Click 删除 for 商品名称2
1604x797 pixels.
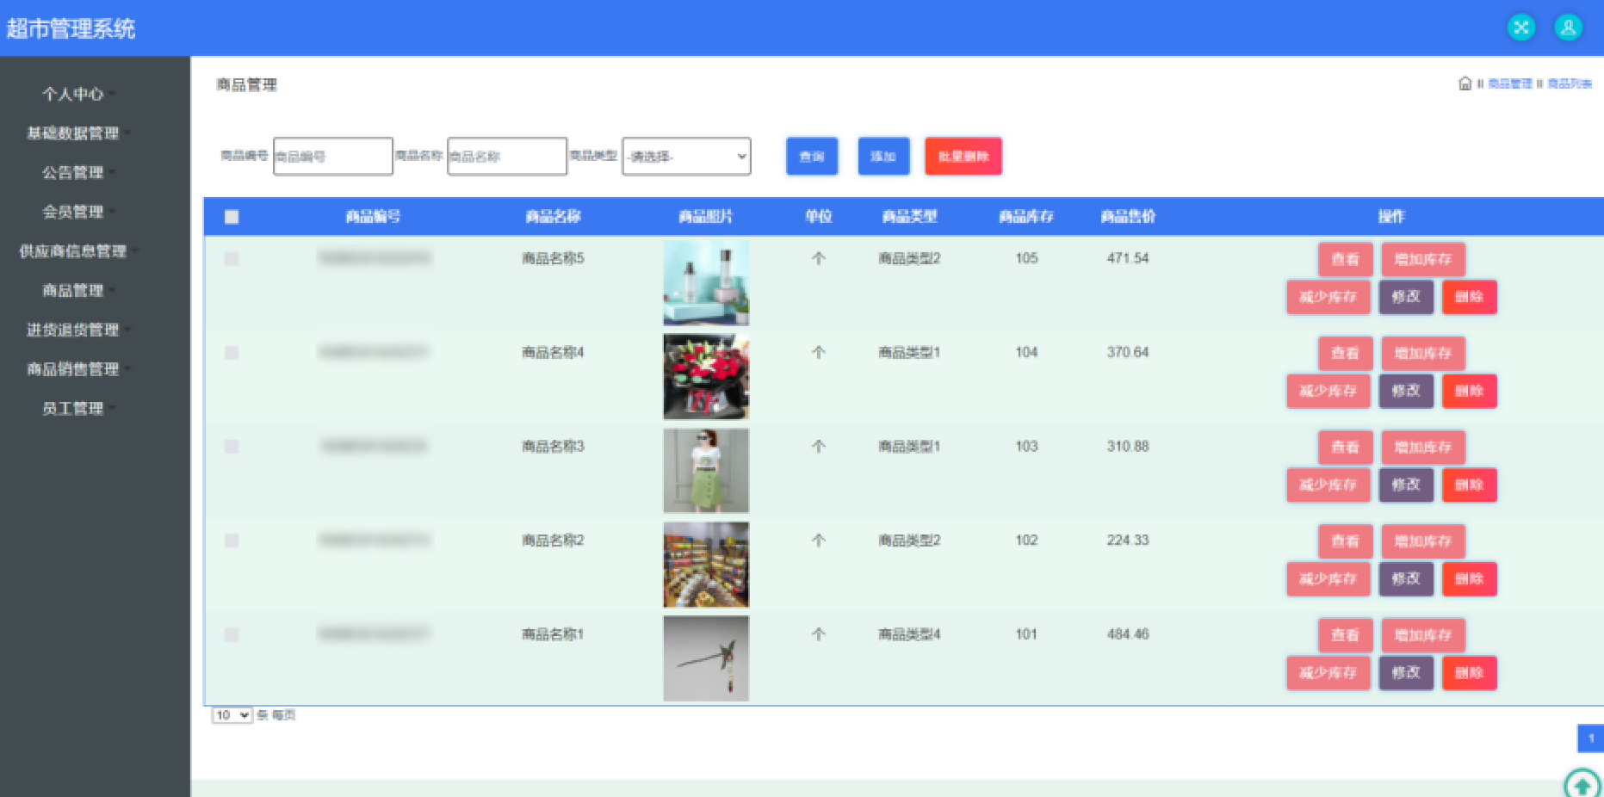1470,578
